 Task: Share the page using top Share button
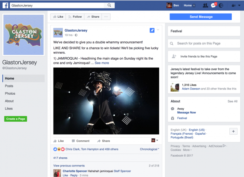(x=93, y=17)
